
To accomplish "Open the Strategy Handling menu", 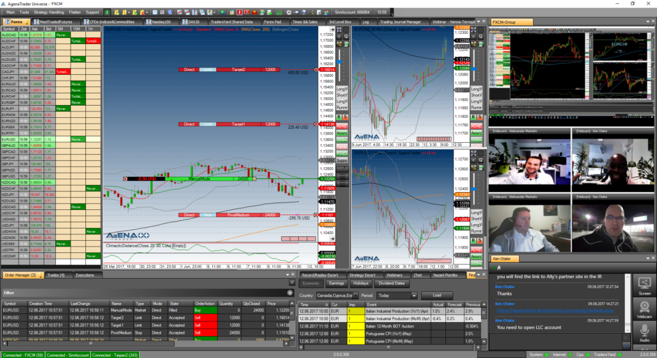I will click(49, 12).
